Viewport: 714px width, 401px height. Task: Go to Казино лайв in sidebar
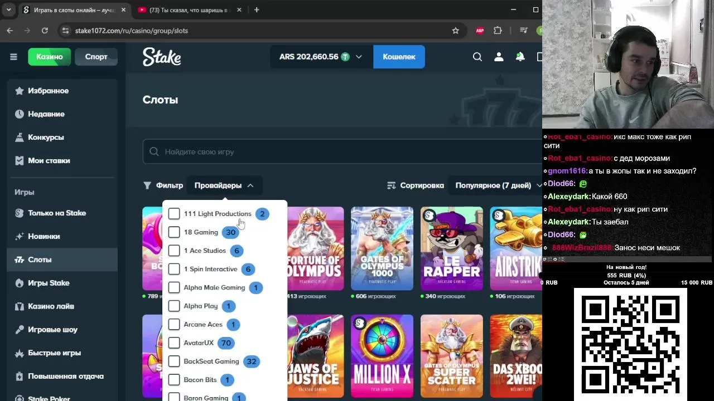(x=62, y=307)
